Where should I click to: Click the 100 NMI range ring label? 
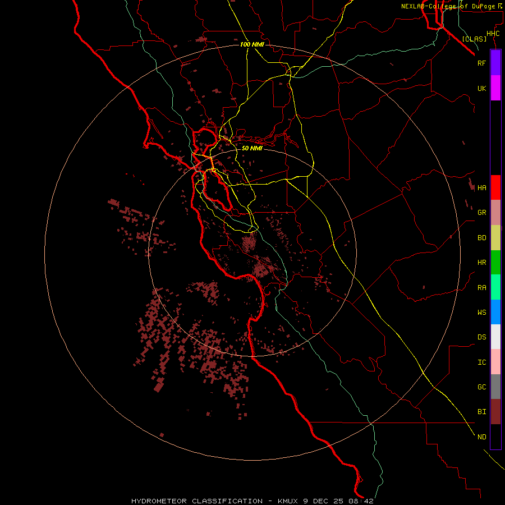click(252, 44)
